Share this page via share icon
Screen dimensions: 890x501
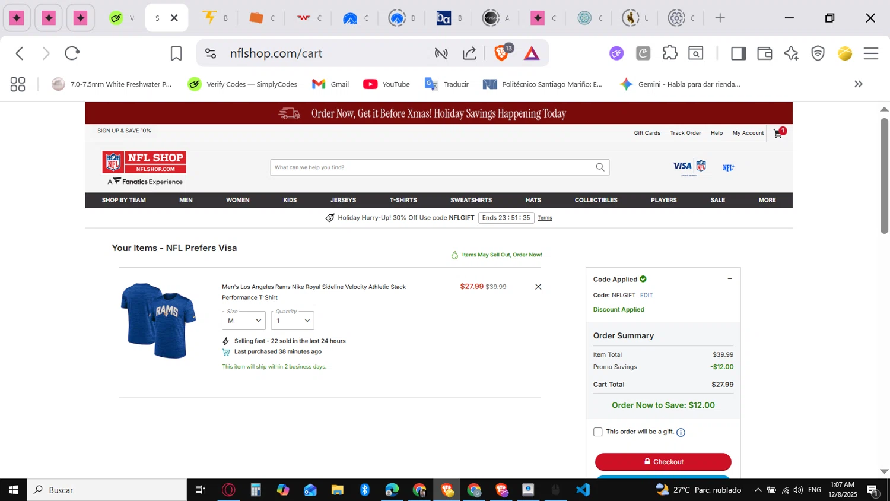coord(469,53)
